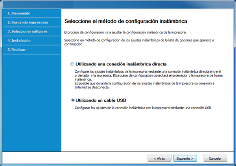
Task: Click the paragraph starting 'Seleccione un método de configuración'
Action: pos(139,42)
